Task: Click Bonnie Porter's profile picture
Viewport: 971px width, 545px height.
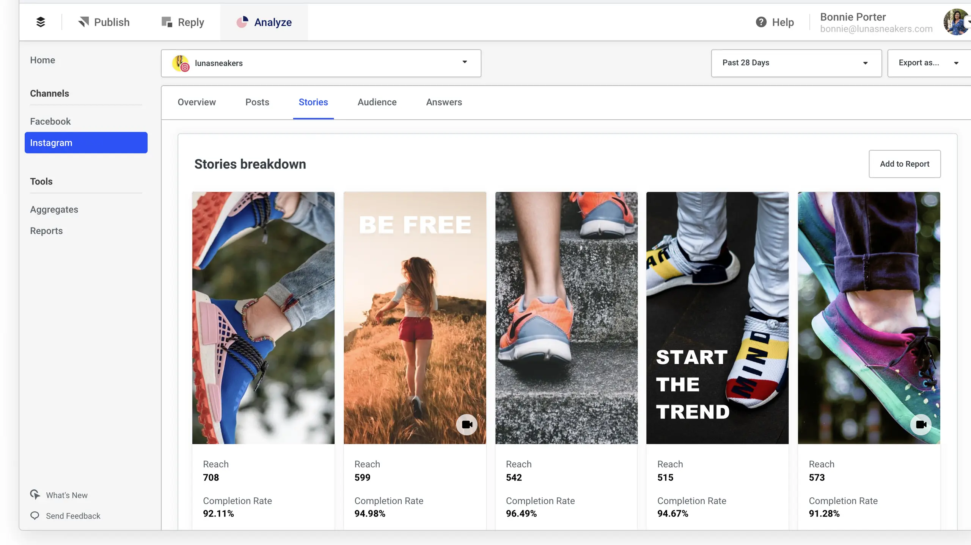Action: point(956,22)
